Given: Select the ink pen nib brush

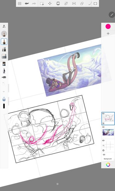Looking at the screenshot, I should (x=4, y=71).
